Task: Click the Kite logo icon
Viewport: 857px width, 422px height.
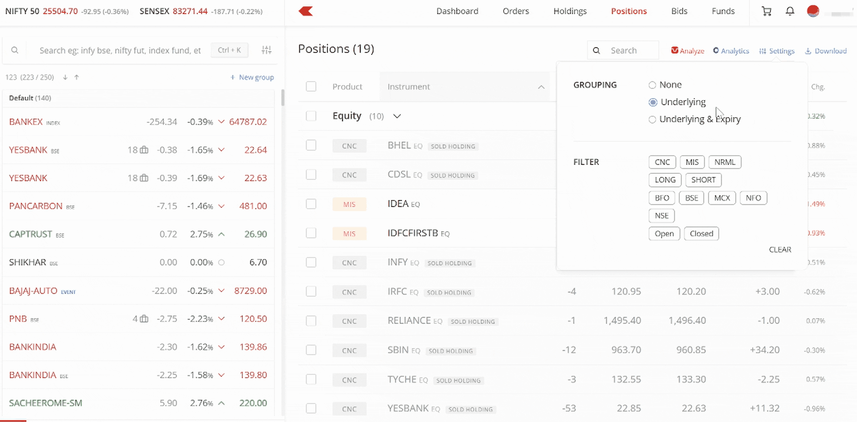Action: coord(306,11)
